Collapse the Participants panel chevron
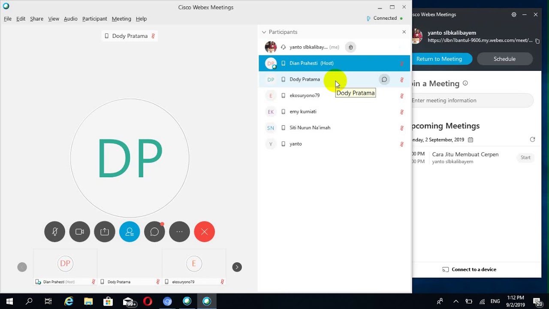This screenshot has height=309, width=549. [x=264, y=32]
